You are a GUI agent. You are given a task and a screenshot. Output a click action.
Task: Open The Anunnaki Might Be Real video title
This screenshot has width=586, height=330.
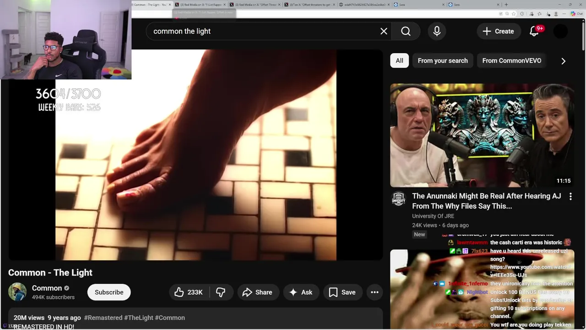pyautogui.click(x=486, y=201)
